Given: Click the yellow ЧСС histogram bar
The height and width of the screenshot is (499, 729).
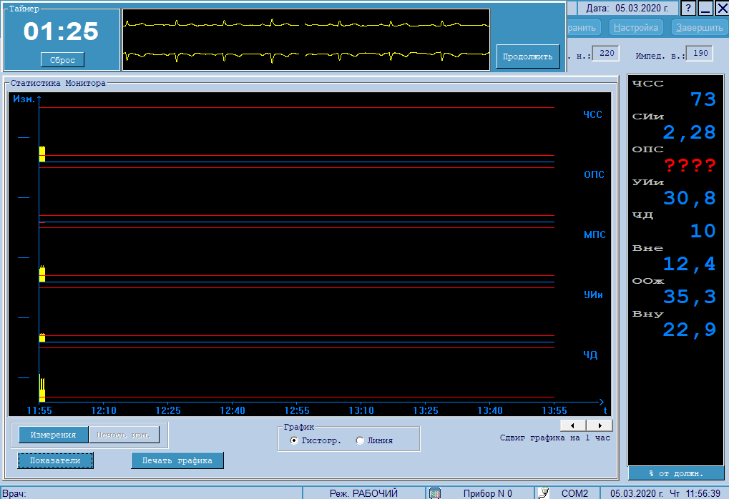Looking at the screenshot, I should 41,154.
